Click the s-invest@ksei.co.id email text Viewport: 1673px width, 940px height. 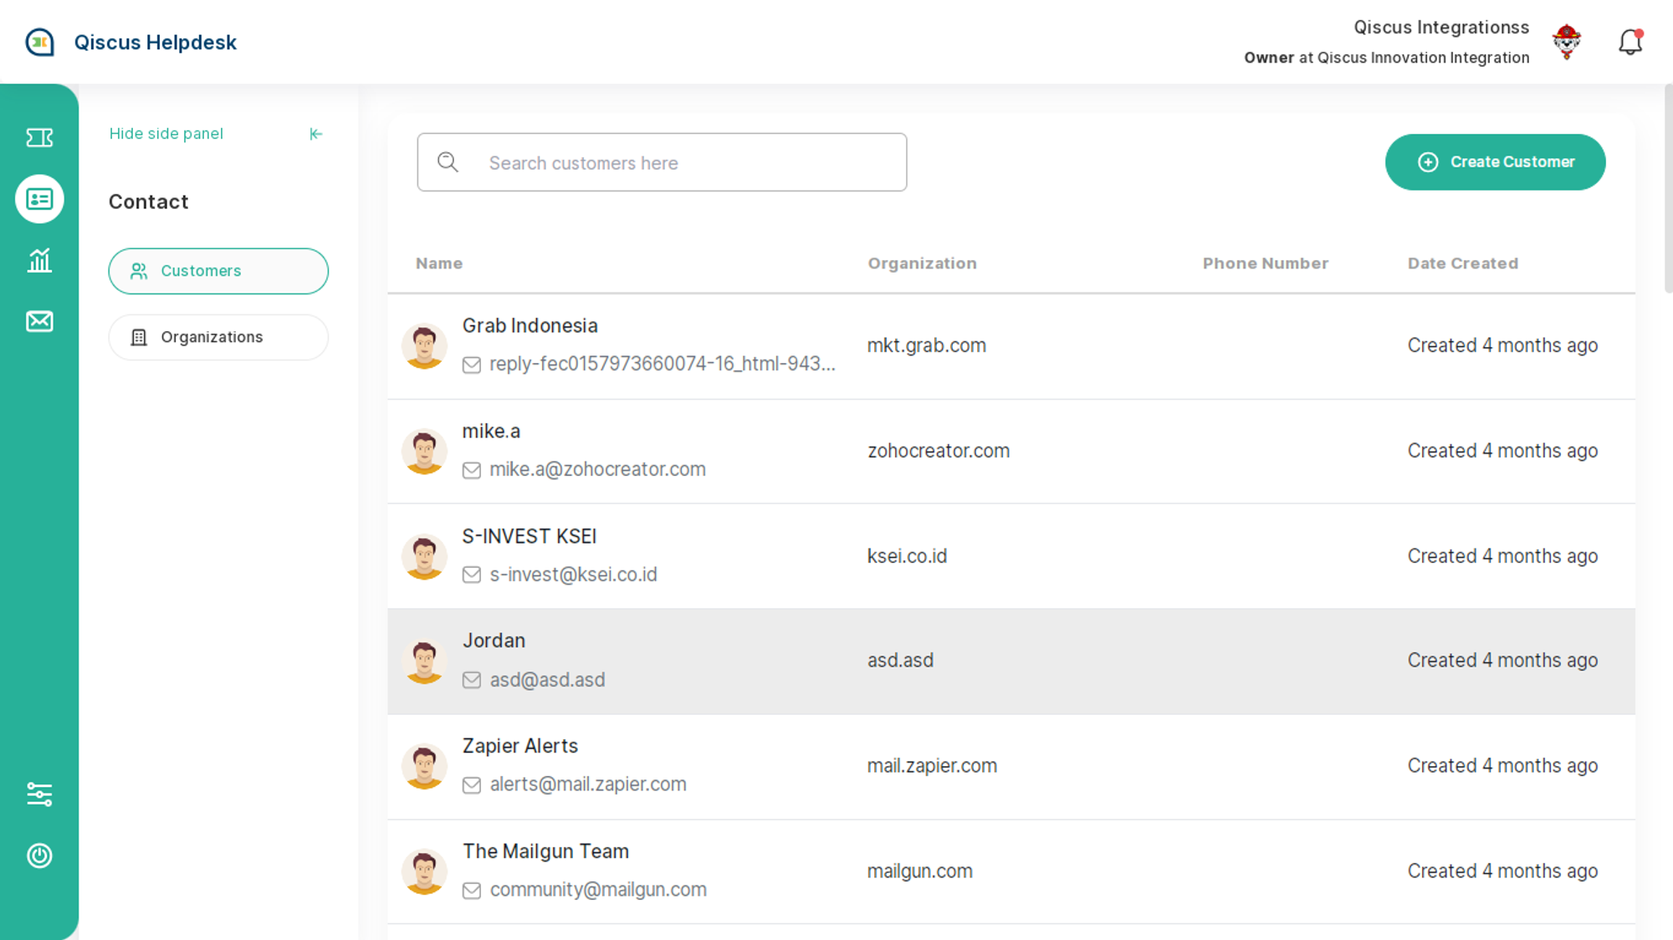573,575
